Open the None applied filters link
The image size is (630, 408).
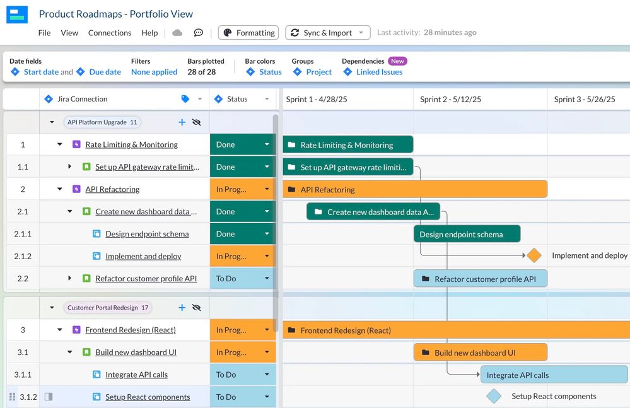(154, 72)
